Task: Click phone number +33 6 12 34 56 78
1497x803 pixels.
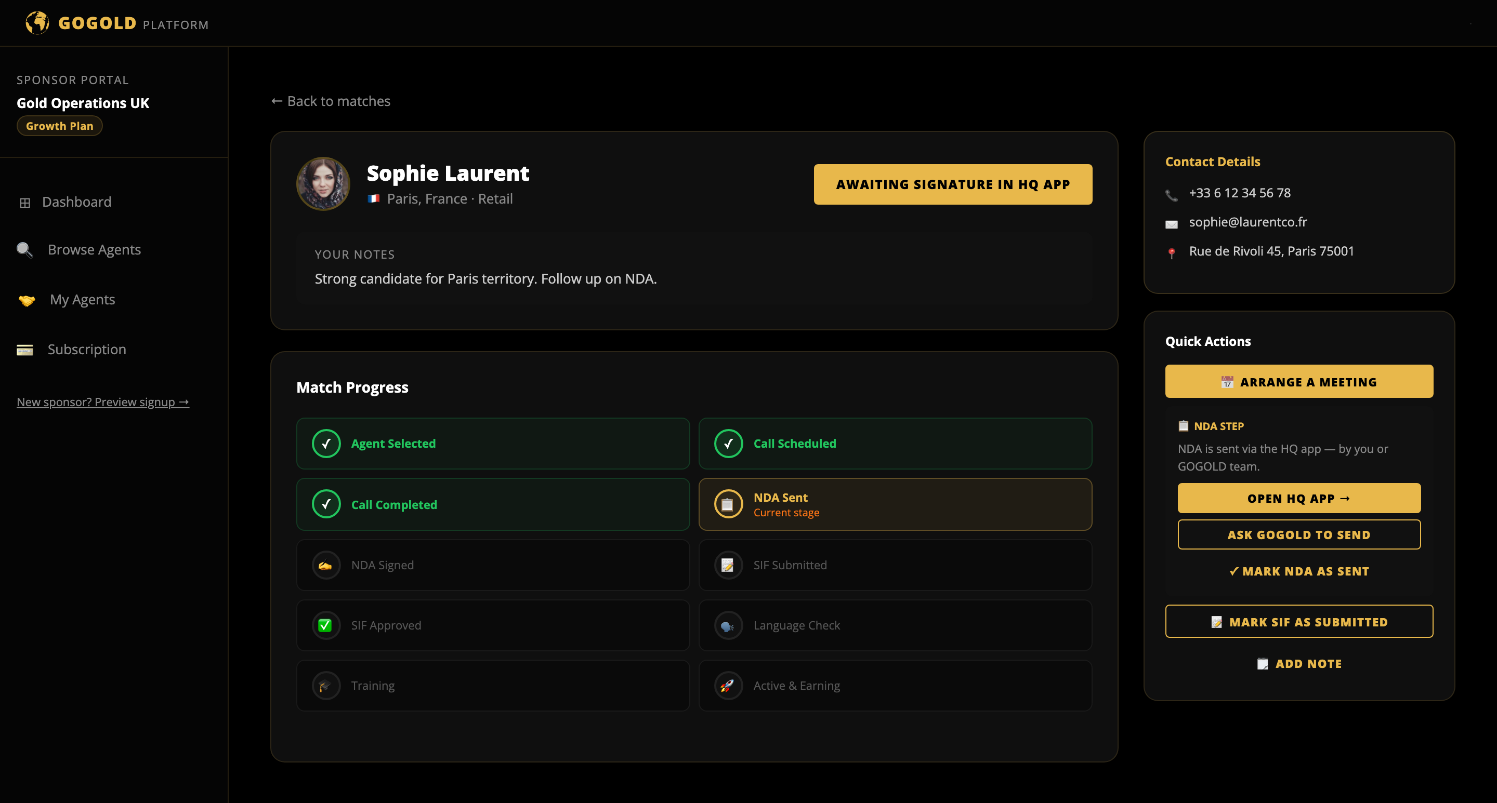Action: [1240, 193]
